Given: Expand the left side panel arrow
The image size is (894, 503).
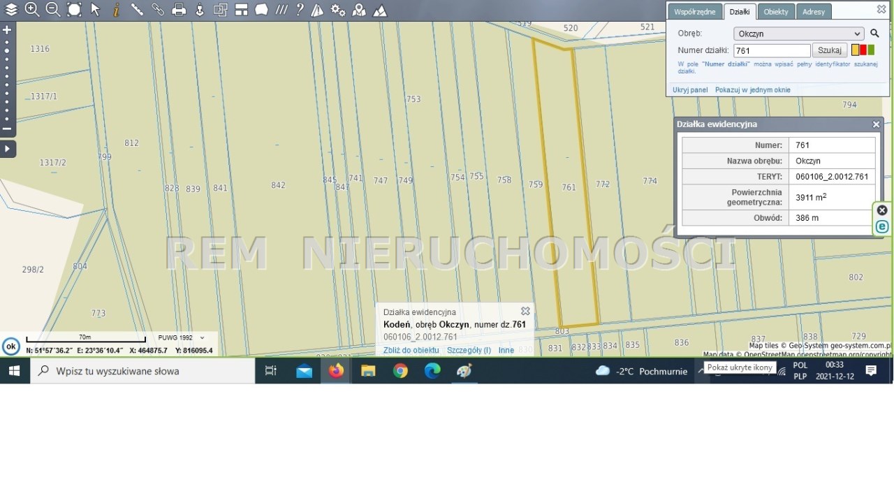Looking at the screenshot, I should 7,149.
